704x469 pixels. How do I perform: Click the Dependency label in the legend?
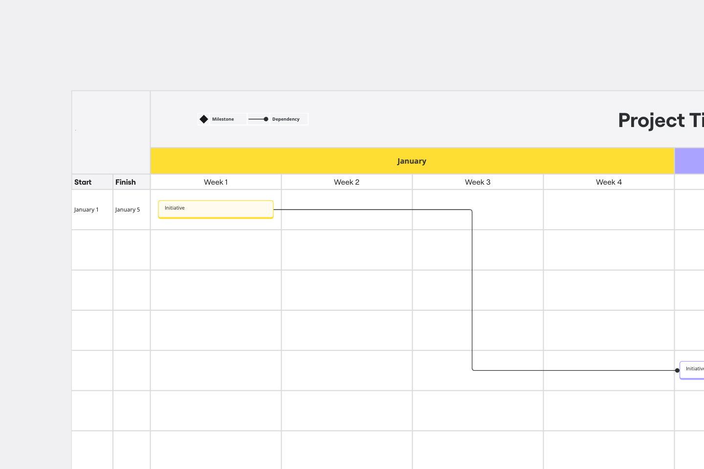pos(286,119)
